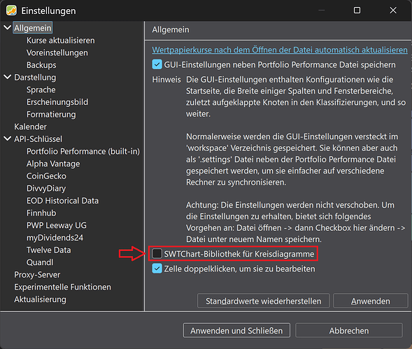Maximize the Einstellungen window
Viewport: 412px width, 349px height.
pyautogui.click(x=357, y=10)
